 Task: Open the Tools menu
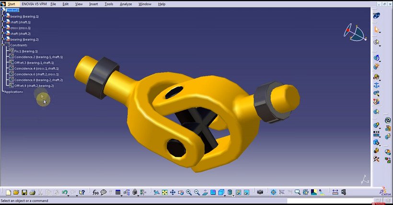tap(109, 4)
